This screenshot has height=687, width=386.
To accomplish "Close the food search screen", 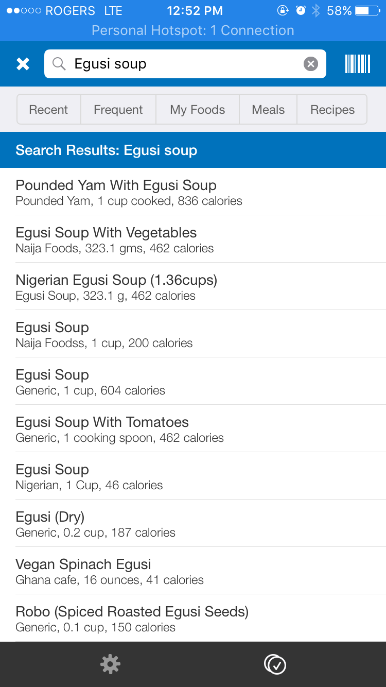I will click(x=23, y=64).
